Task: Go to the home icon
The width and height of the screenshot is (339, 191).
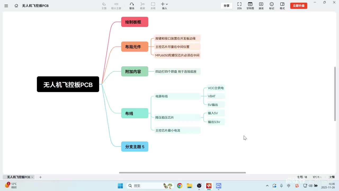Action: tap(16, 6)
